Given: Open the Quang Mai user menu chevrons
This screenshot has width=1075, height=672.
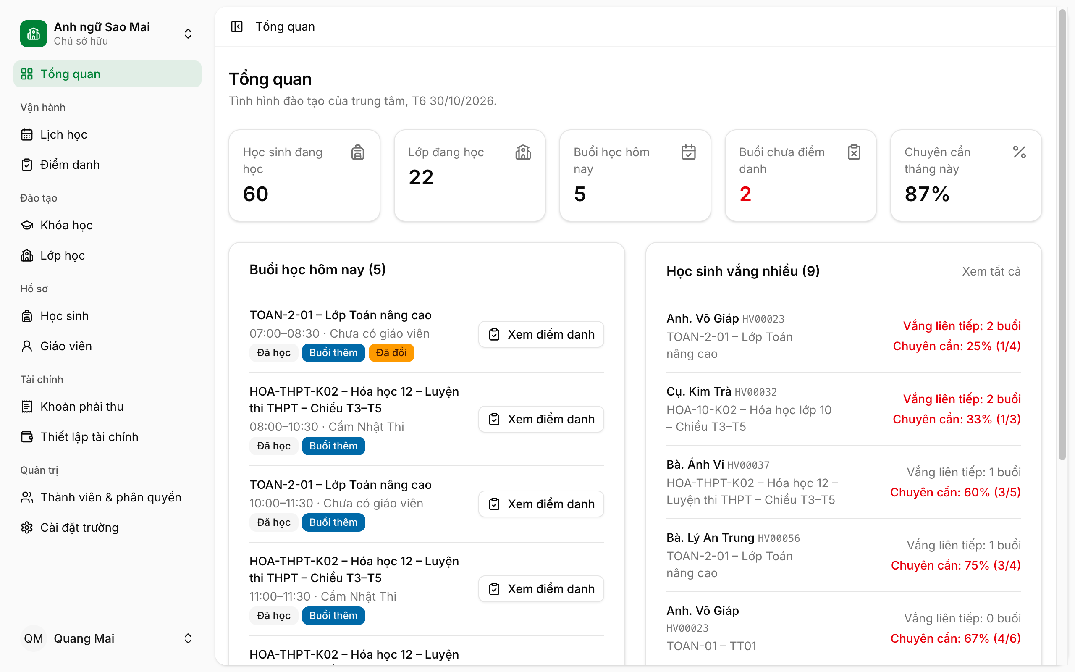Looking at the screenshot, I should click(188, 638).
